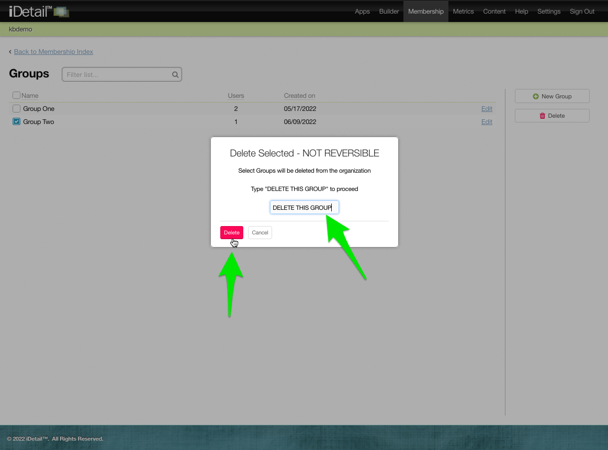Image resolution: width=608 pixels, height=450 pixels.
Task: Click Sign Out
Action: pyautogui.click(x=582, y=12)
